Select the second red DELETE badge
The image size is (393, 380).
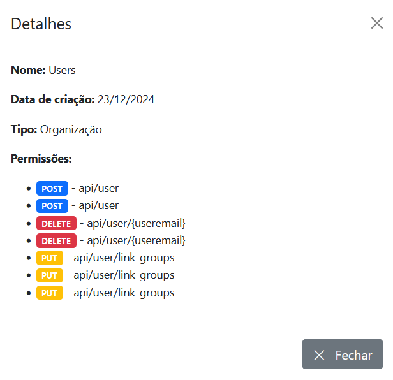(56, 241)
